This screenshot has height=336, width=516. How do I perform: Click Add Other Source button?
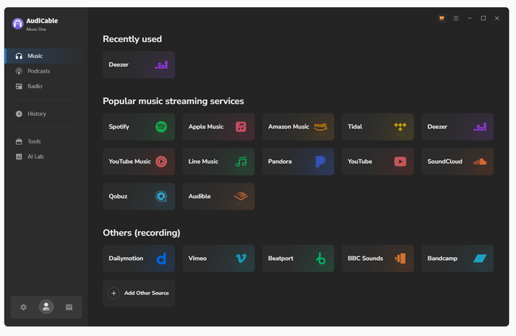click(x=139, y=294)
